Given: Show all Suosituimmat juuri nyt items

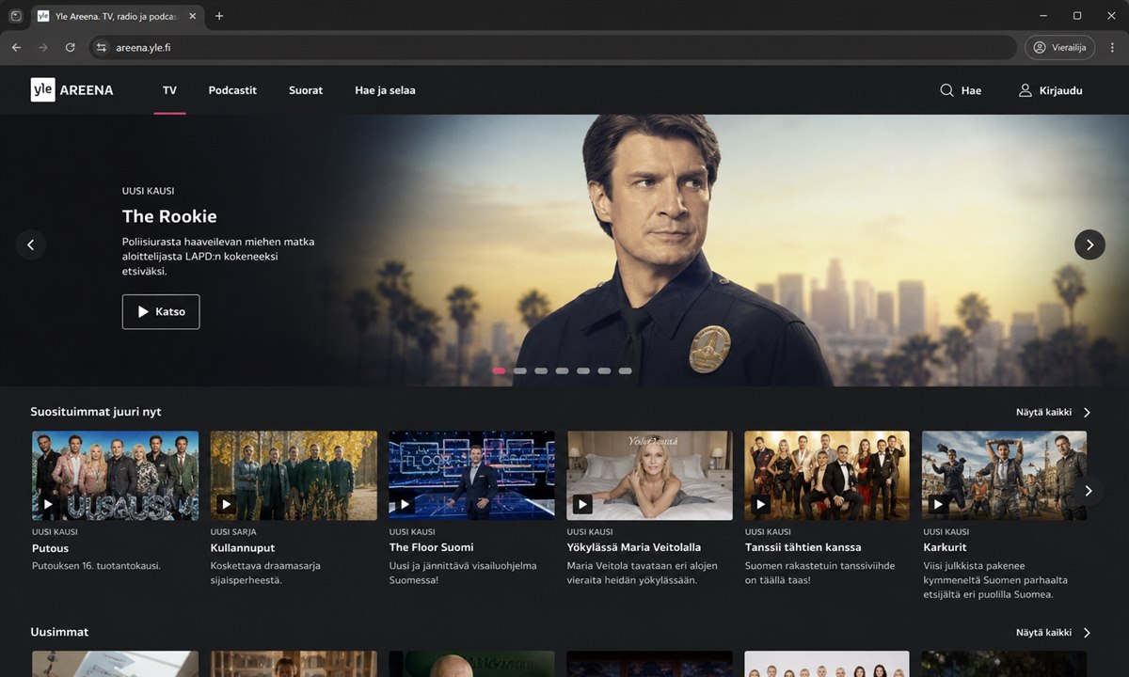Looking at the screenshot, I should click(1054, 412).
